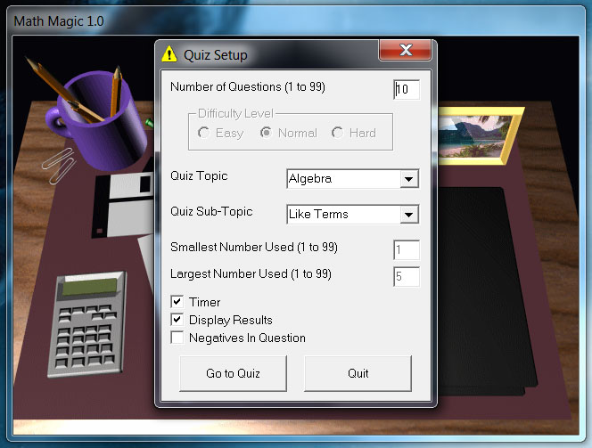Screen dimensions: 592x448
Task: Expand the Quiz Sub-Topic dropdown
Action: coord(408,215)
